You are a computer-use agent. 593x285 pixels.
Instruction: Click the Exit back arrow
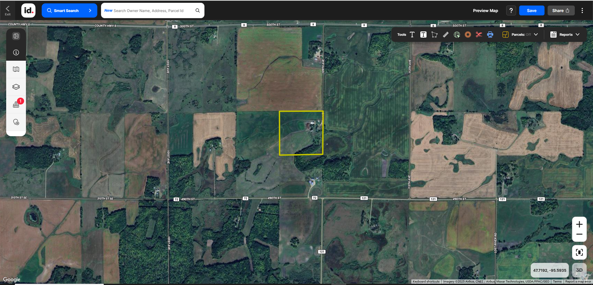coord(7,10)
